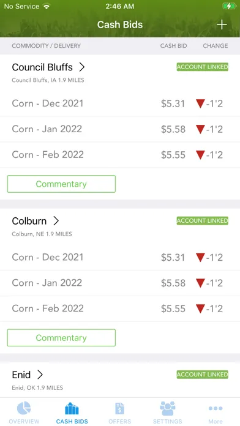Viewport: 240px width, 426px height.
Task: Tap the battery charging indicator
Action: tap(229, 6)
